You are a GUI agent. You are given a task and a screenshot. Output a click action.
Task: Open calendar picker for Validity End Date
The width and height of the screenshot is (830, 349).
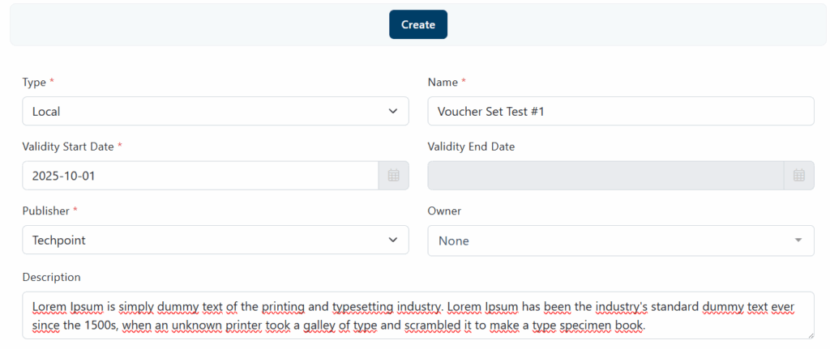tap(798, 175)
